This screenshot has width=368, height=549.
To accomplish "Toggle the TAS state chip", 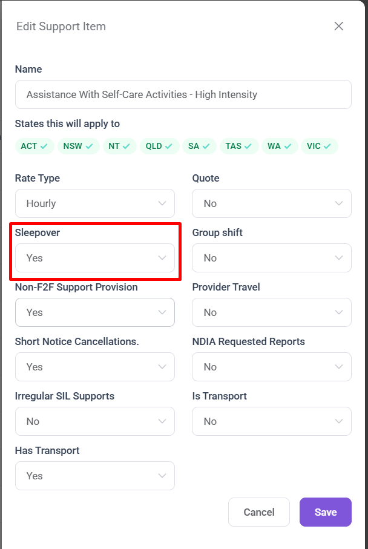I will pos(239,146).
